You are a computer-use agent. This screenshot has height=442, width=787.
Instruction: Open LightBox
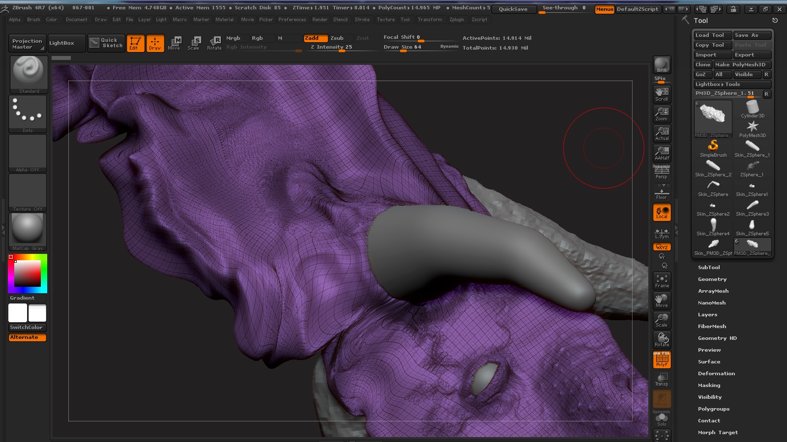[x=66, y=43]
